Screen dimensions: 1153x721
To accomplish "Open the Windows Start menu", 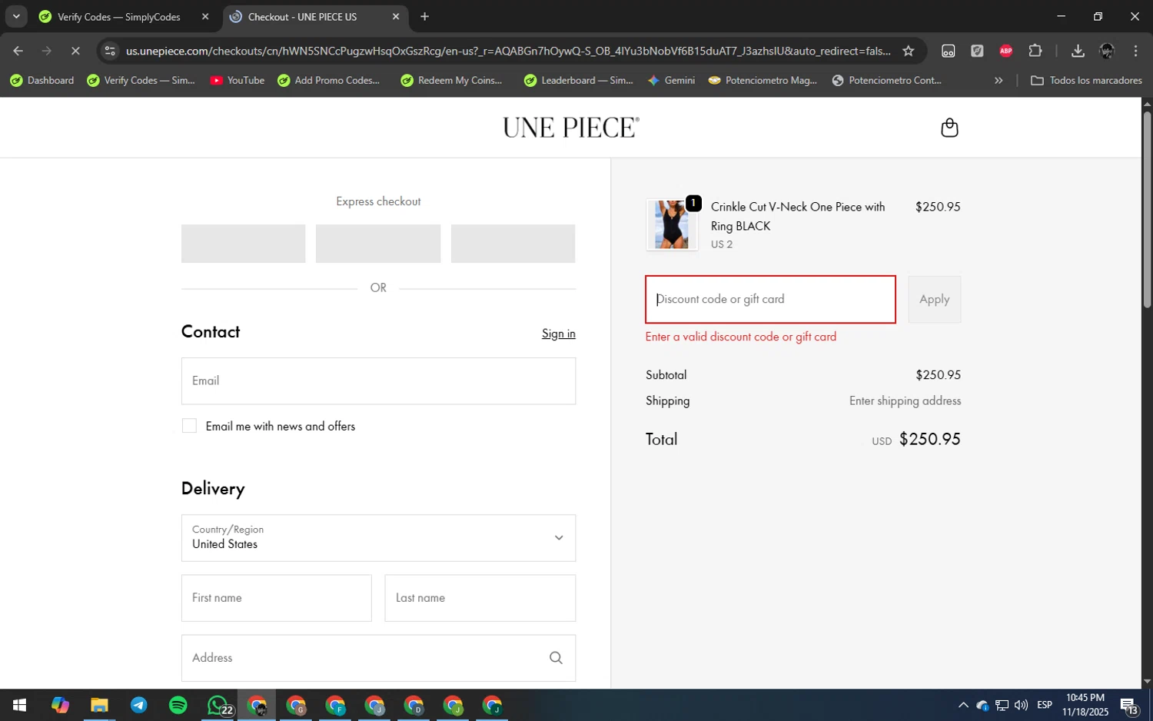I will pos(20,705).
